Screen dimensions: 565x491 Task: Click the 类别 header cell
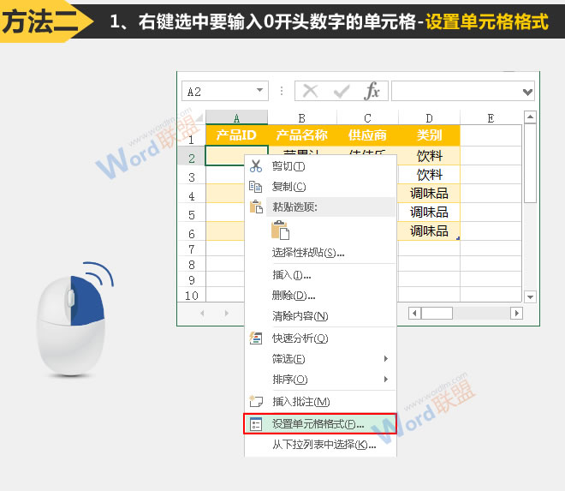pyautogui.click(x=429, y=135)
